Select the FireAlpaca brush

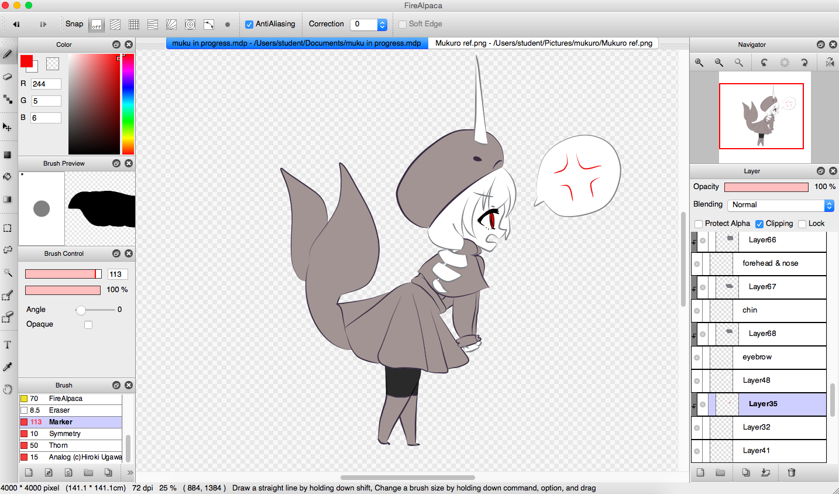[x=70, y=399]
